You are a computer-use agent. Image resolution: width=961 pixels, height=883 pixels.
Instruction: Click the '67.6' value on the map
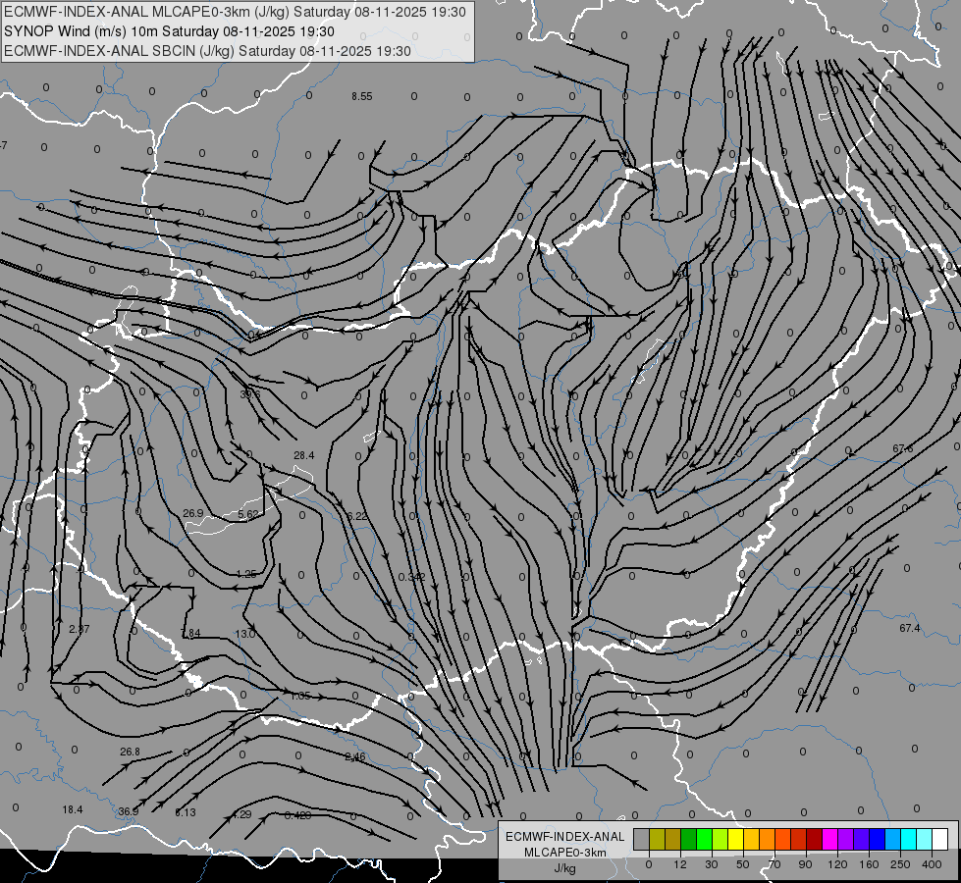903,448
